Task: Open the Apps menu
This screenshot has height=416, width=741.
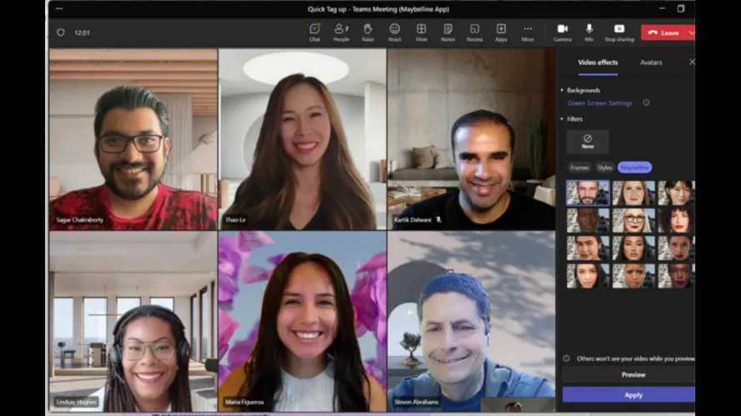Action: (x=501, y=32)
